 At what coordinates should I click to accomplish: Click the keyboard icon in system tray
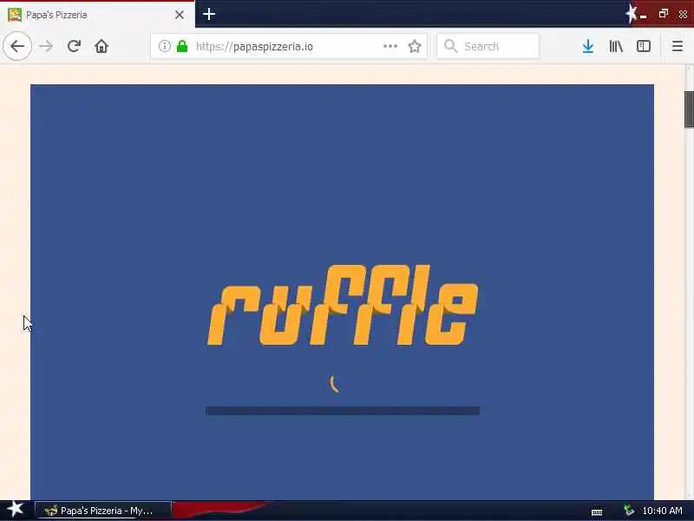point(597,512)
